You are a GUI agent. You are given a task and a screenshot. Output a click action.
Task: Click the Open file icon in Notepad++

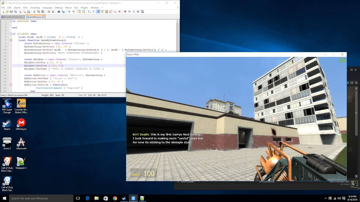coord(7,12)
